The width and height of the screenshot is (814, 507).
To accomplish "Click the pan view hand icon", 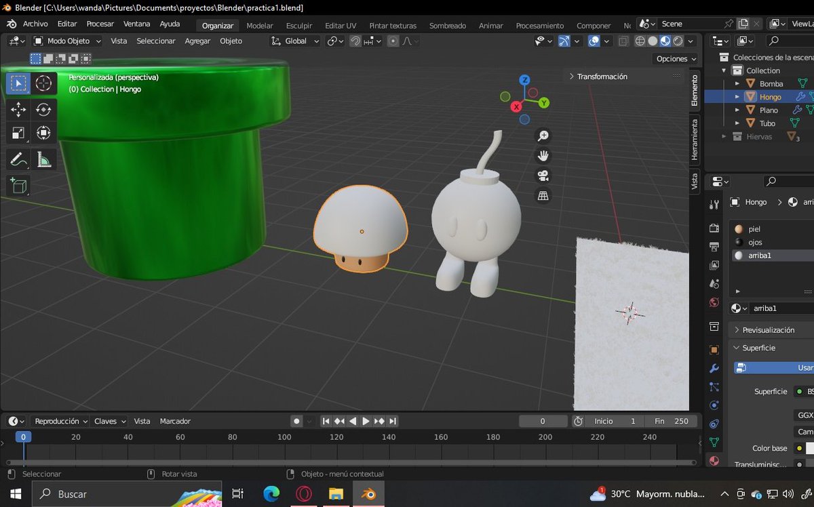I will pyautogui.click(x=543, y=156).
